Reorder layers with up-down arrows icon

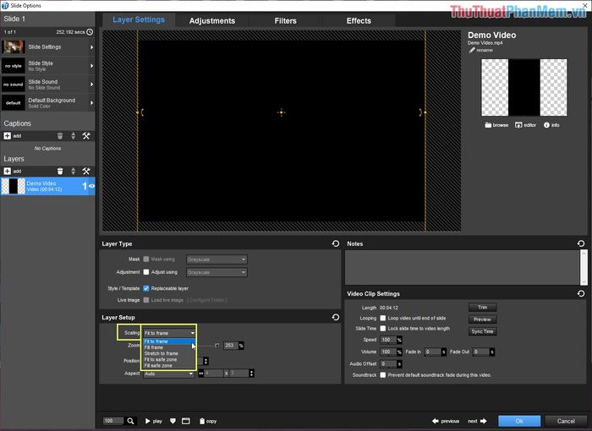pos(74,171)
